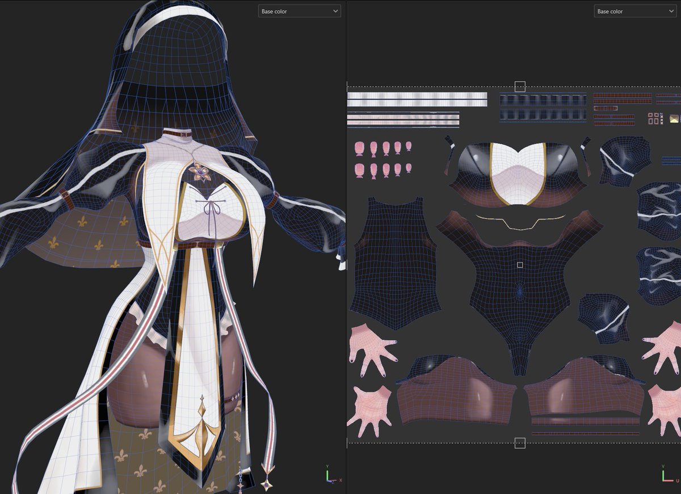Click the small square marker at UV tile center

(520, 265)
